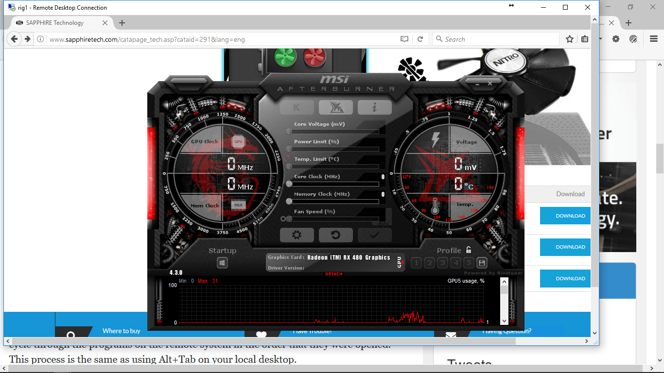Screen dimensions: 664x373
Task: Open the Afterburner information panel
Action: coord(374,107)
